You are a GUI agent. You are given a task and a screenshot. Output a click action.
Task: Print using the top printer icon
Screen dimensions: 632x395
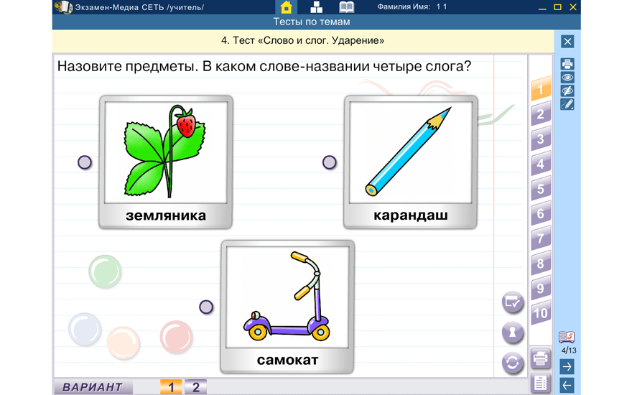[567, 64]
